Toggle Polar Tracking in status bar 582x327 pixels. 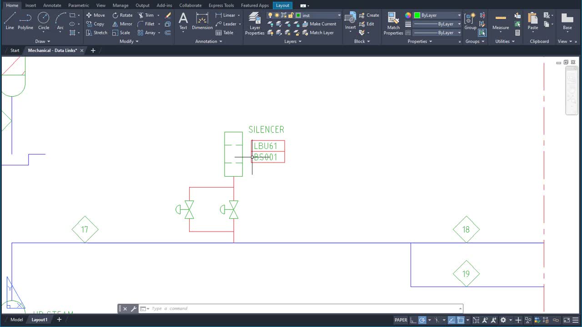point(422,320)
